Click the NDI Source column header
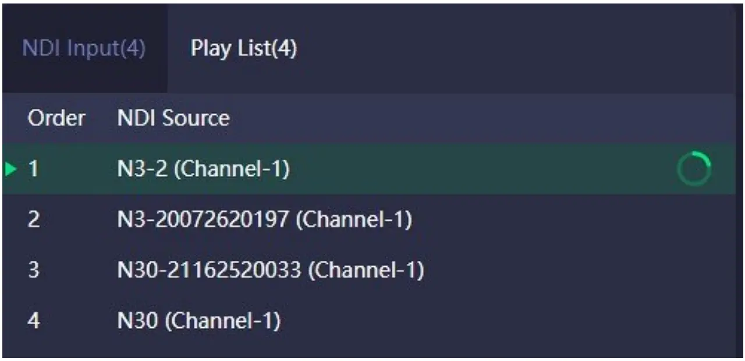The height and width of the screenshot is (361, 745). point(173,119)
